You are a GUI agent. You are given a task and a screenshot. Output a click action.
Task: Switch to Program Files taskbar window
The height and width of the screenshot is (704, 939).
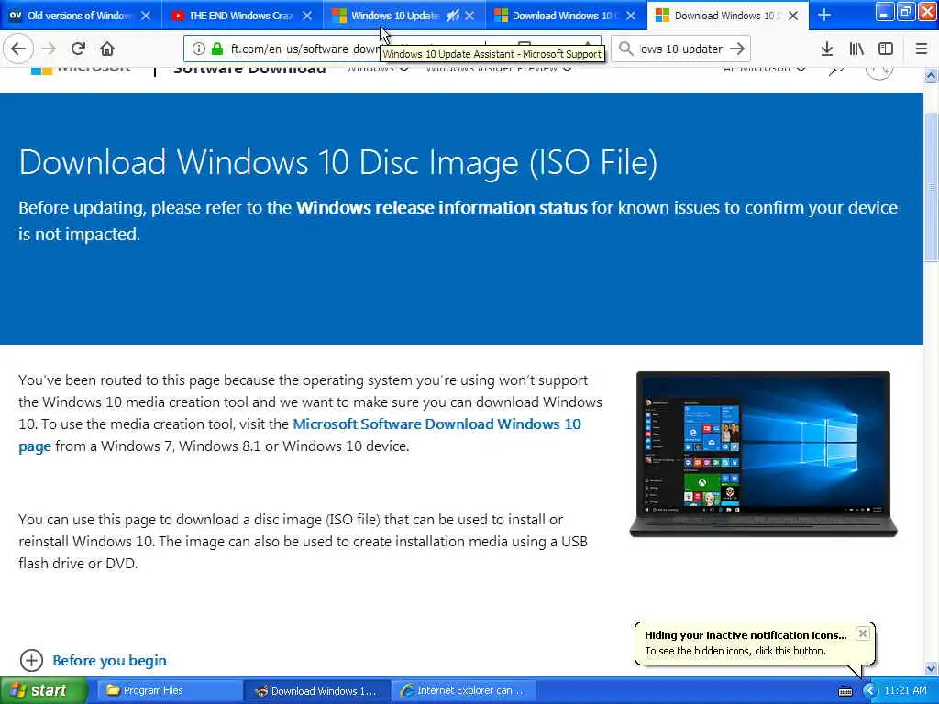[168, 690]
